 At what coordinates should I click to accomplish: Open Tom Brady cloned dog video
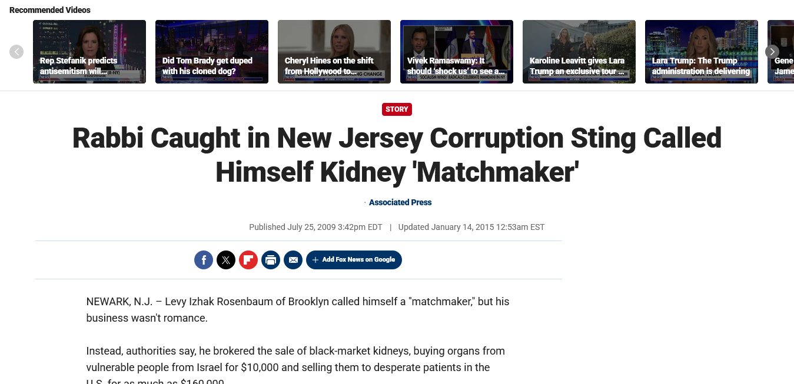coord(212,52)
